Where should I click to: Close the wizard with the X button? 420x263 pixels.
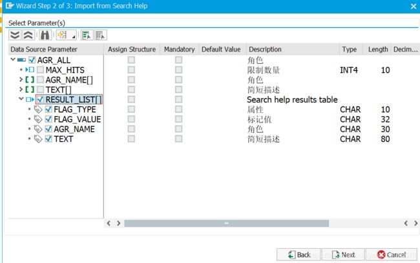point(414,6)
